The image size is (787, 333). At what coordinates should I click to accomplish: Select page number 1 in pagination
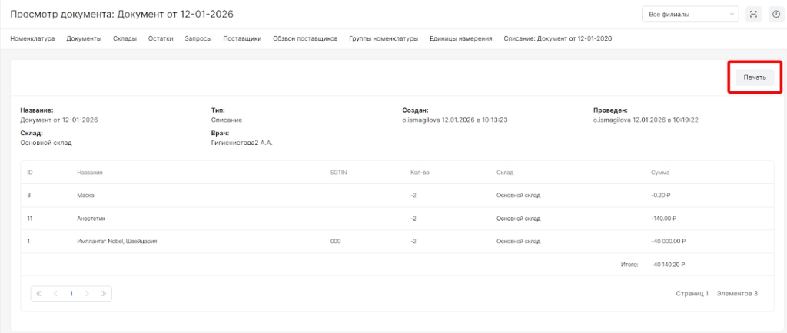click(x=71, y=293)
